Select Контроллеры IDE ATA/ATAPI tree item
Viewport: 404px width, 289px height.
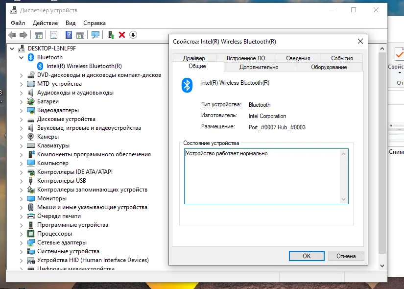click(x=75, y=172)
